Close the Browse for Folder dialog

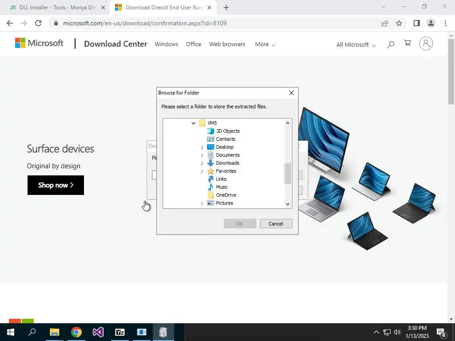pos(291,93)
